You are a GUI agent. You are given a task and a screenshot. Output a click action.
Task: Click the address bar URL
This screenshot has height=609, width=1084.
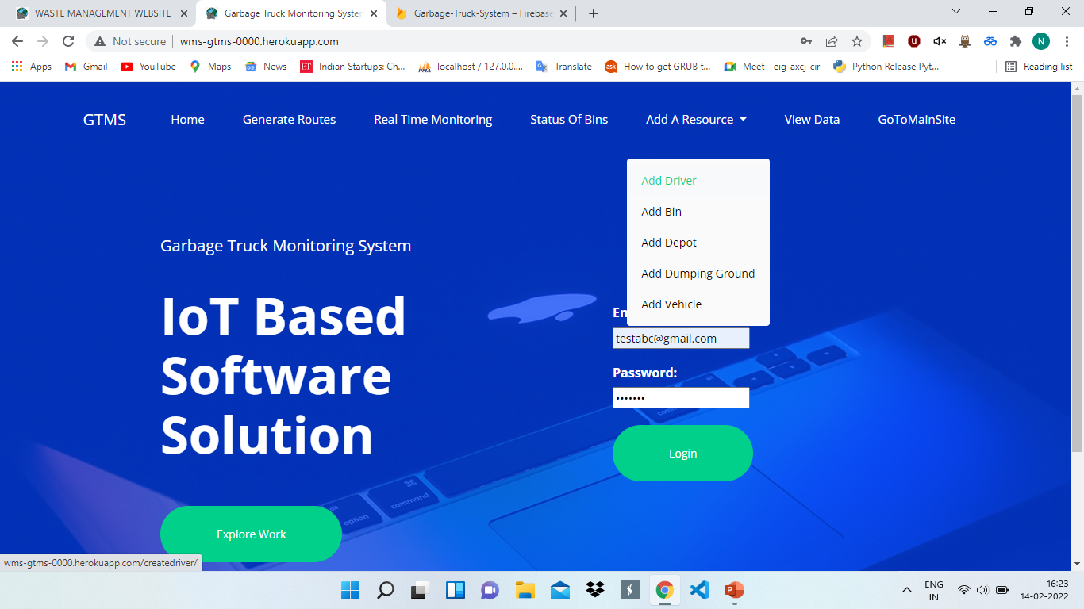click(x=259, y=41)
